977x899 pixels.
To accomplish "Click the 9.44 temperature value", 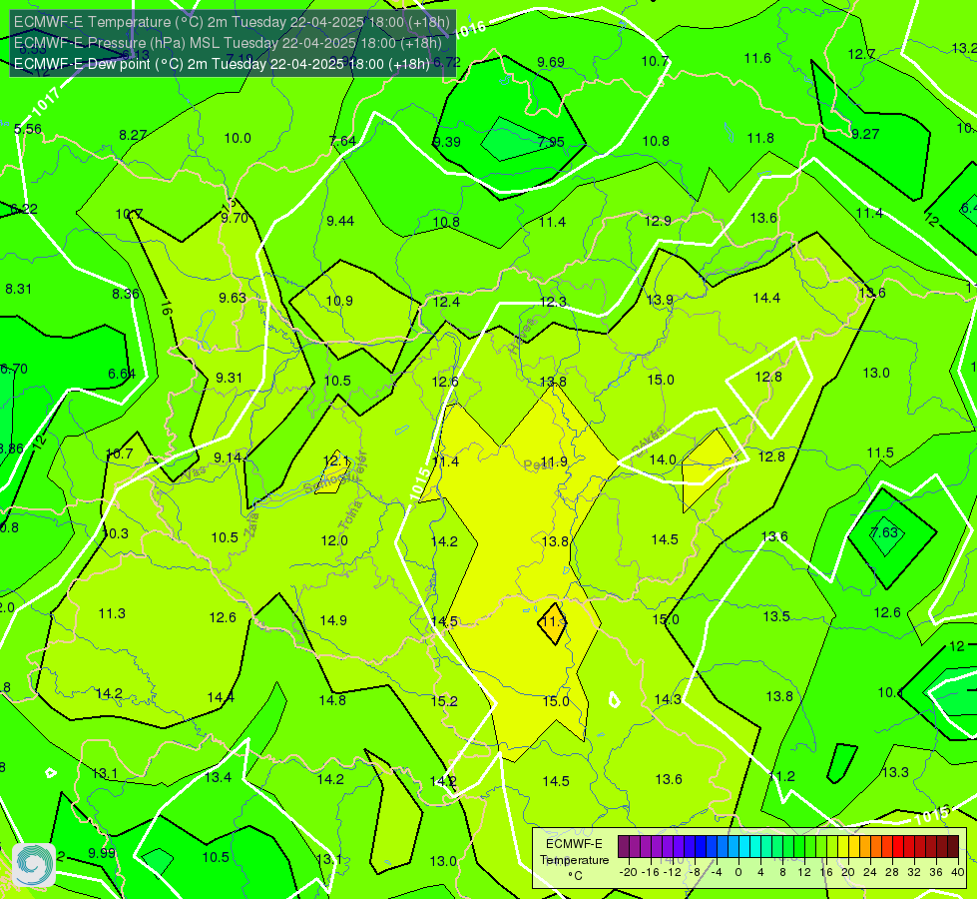I will click(x=340, y=221).
